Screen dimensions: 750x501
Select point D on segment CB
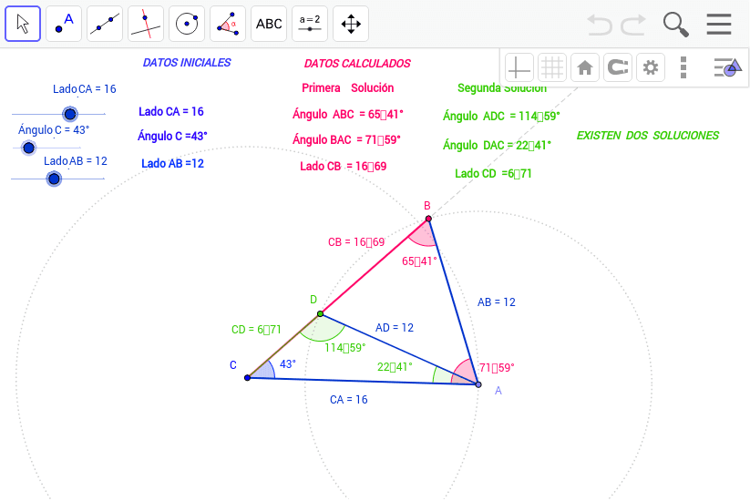(321, 313)
